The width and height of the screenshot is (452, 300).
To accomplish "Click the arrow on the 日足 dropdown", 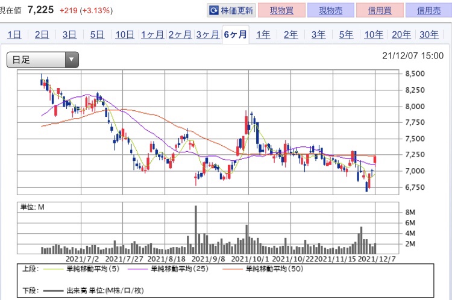I will pyautogui.click(x=72, y=60).
